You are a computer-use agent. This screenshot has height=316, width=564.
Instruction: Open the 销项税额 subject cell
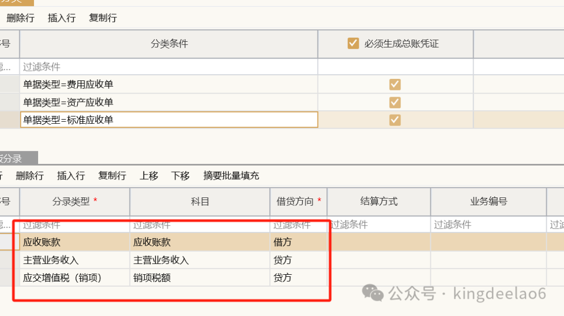[199, 278]
